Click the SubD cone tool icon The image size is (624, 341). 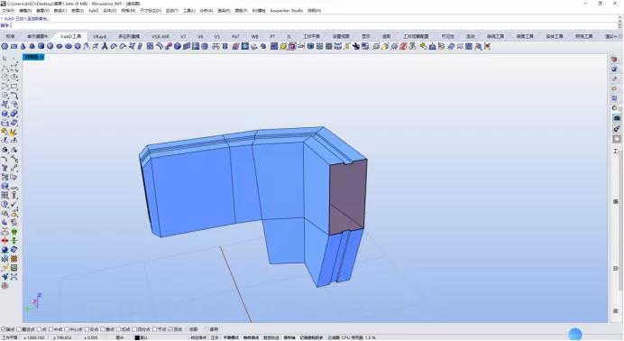tap(23, 47)
